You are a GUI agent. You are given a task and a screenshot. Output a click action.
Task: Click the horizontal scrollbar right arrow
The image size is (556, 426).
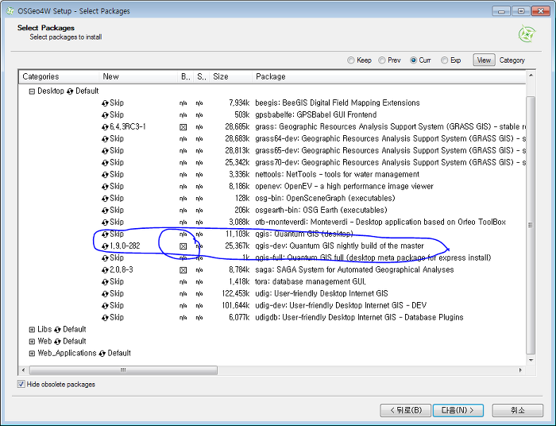520,370
